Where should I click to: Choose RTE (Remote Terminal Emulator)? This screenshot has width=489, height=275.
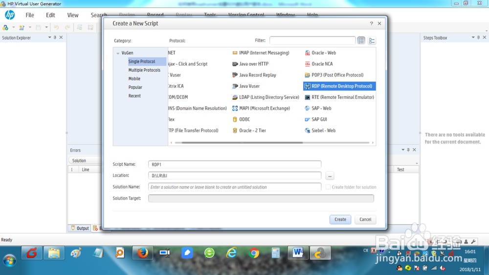[x=339, y=97]
